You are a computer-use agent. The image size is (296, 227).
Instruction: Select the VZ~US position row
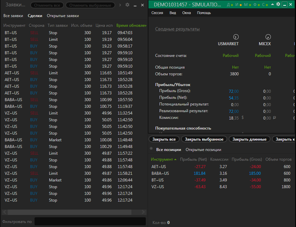coord(221,187)
